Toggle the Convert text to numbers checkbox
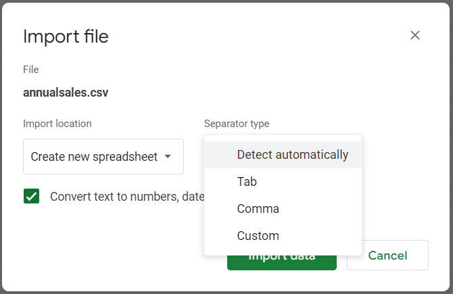Viewport: 453px width, 294px height. click(31, 197)
